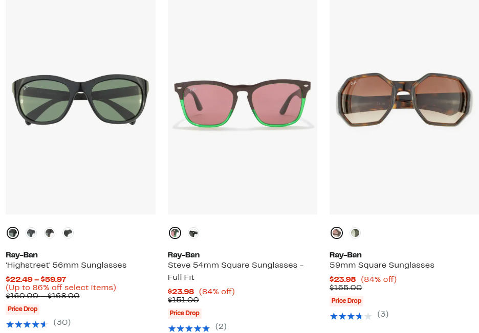Open 'Highstreet' 56mm Sunglasses product link

[x=66, y=265]
